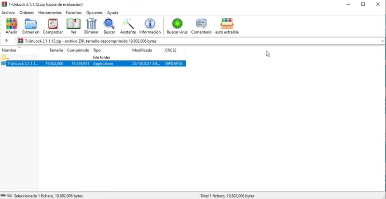Image resolution: width=386 pixels, height=199 pixels.
Task: Sort by the Tipo column header
Action: pyautogui.click(x=110, y=50)
